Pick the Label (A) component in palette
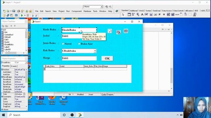The width and height of the screenshot is (211, 118). click(142, 14)
